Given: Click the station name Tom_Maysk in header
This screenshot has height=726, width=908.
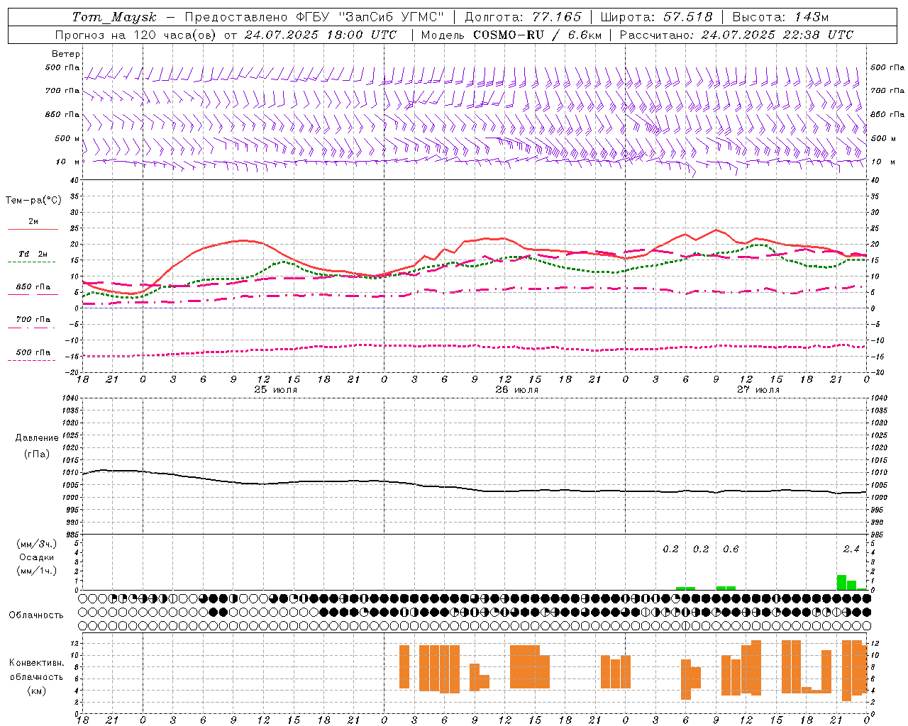Looking at the screenshot, I should [114, 17].
